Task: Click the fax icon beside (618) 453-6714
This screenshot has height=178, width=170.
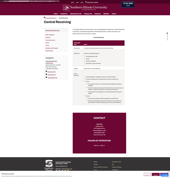Action: click(x=46, y=74)
